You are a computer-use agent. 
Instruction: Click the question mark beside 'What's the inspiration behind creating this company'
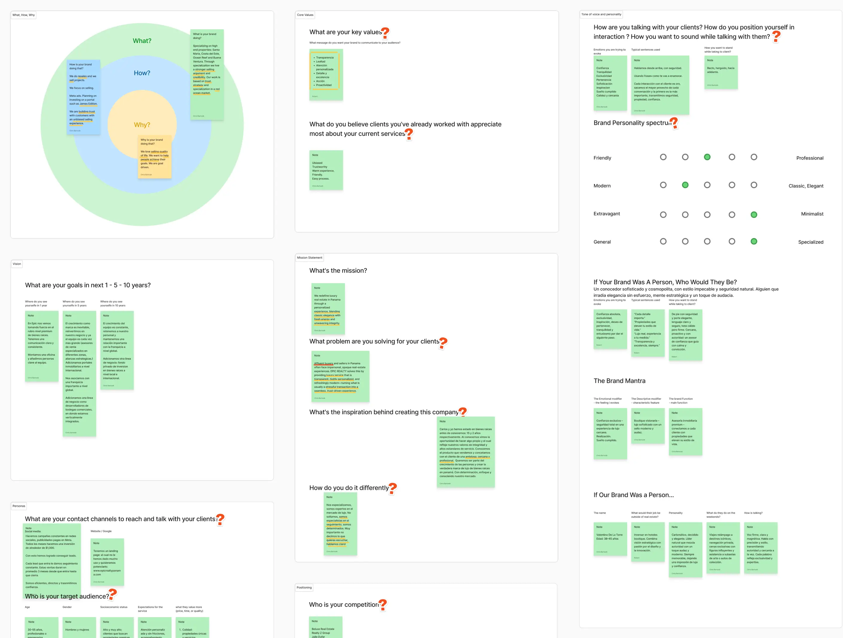[x=462, y=412]
